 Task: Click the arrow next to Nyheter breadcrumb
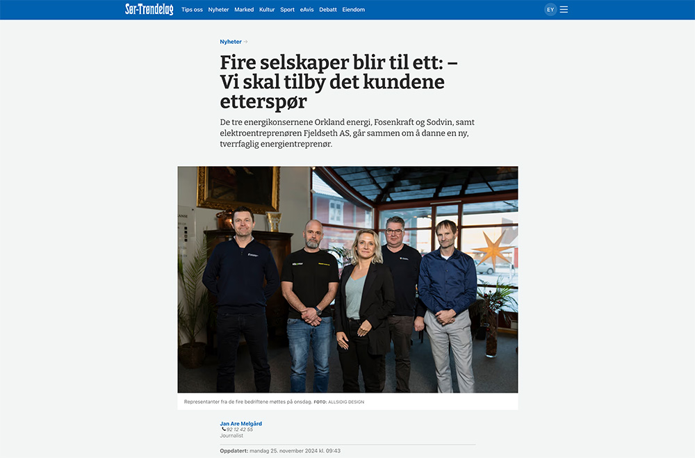click(x=245, y=42)
